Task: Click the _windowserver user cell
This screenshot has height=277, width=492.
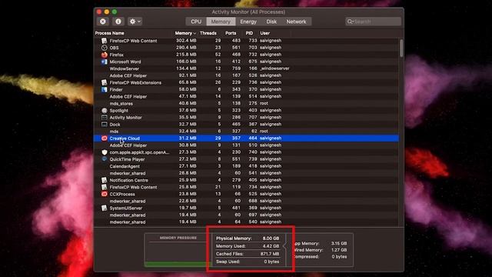Action: point(274,68)
